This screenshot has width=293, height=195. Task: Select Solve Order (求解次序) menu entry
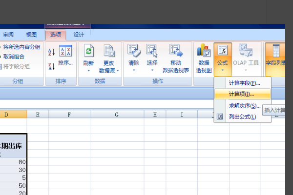pos(244,106)
